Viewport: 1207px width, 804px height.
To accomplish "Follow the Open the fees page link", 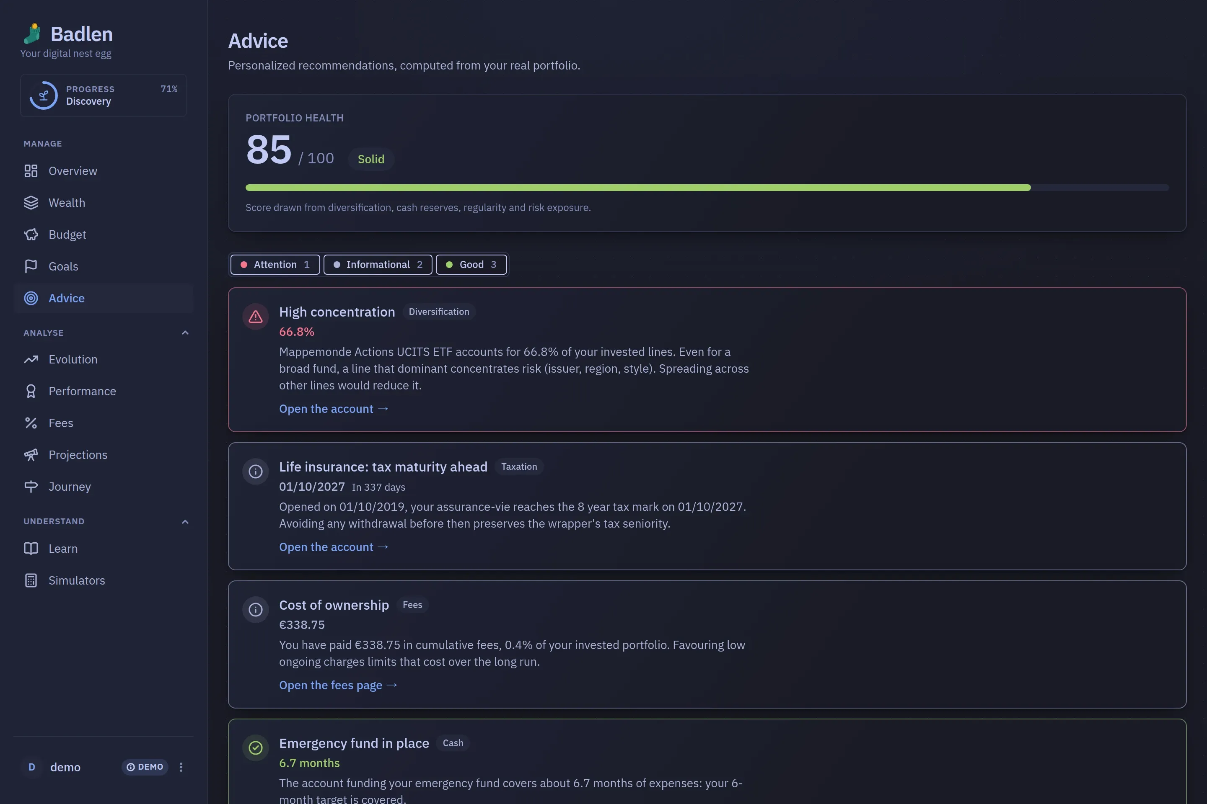I will [338, 685].
